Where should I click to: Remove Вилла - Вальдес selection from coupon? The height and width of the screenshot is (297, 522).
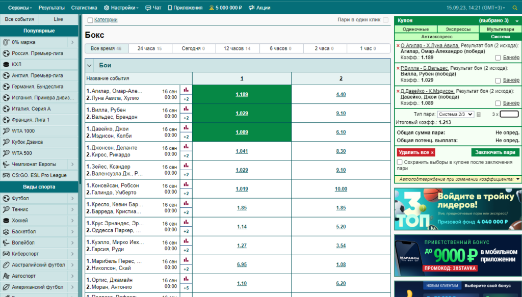click(x=398, y=68)
